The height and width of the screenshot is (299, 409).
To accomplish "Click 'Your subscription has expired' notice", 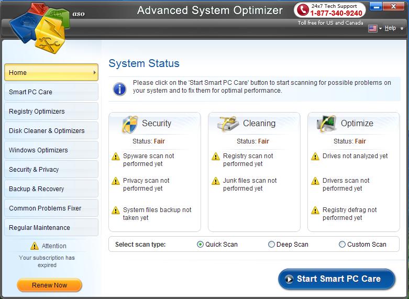I will pyautogui.click(x=47, y=261).
